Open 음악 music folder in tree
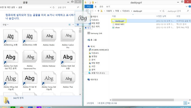Viewport: 191px width, 108px height. (x=93, y=69)
